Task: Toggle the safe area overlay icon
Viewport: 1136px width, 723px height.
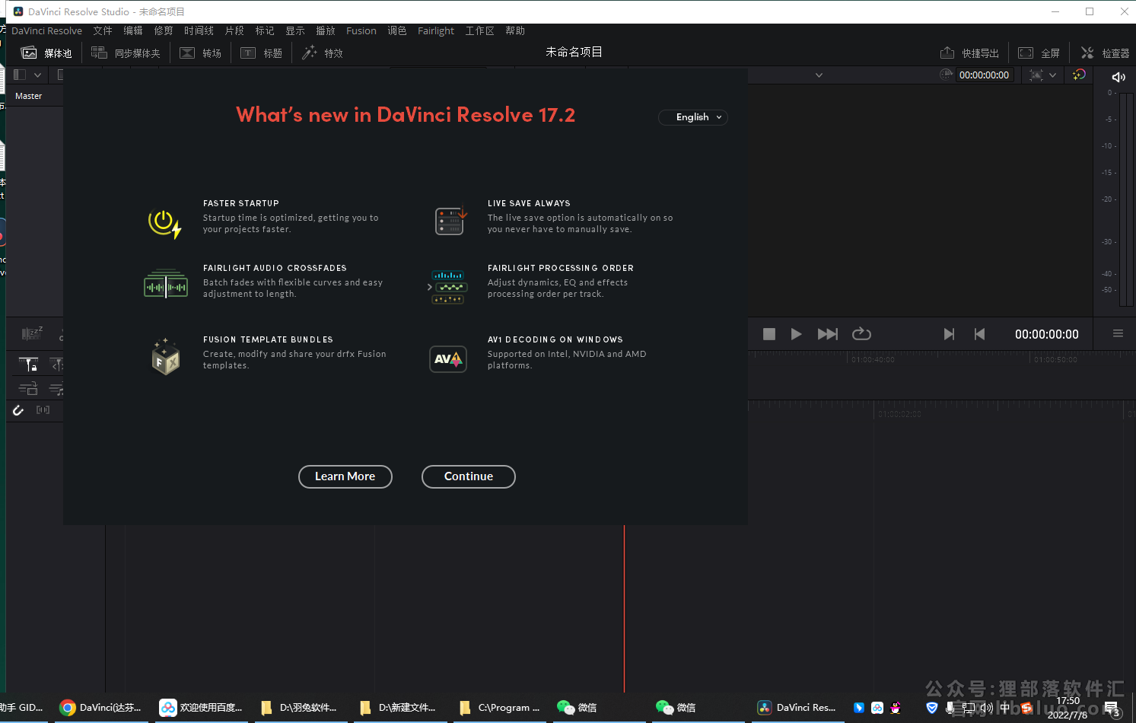Action: pyautogui.click(x=1036, y=75)
